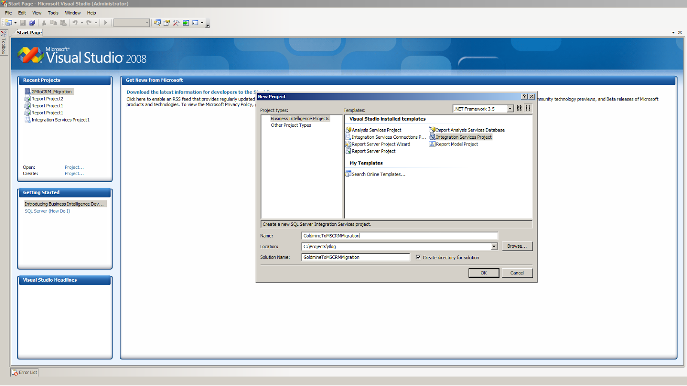The image size is (687, 386).
Task: Open the View menu
Action: [x=37, y=13]
